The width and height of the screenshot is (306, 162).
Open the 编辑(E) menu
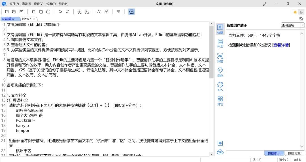pyautogui.click(x=26, y=4)
